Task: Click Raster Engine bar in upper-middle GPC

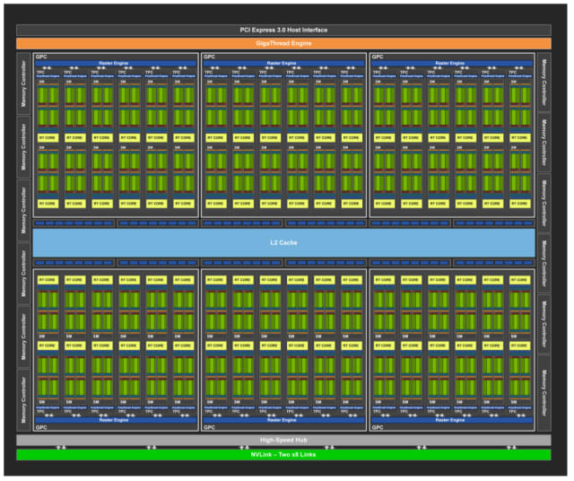Action: [x=283, y=64]
